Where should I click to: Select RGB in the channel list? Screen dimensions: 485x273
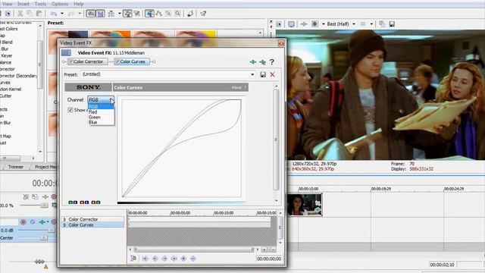(101, 106)
